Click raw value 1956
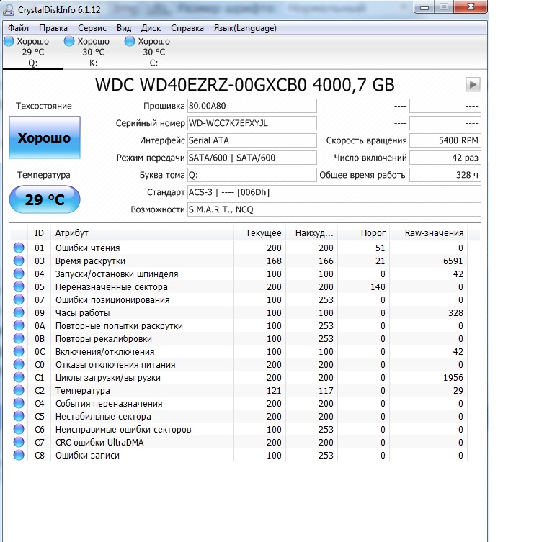The height and width of the screenshot is (542, 534). pyautogui.click(x=453, y=377)
